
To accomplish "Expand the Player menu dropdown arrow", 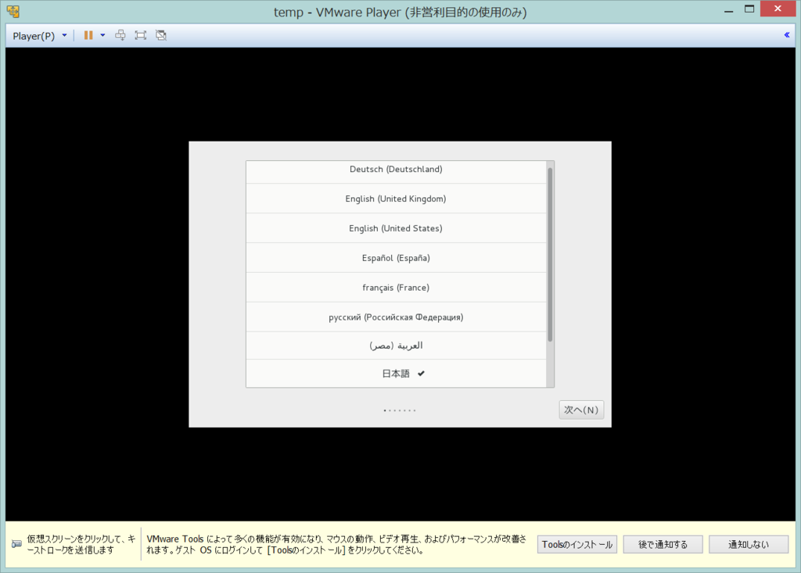I will coord(64,35).
